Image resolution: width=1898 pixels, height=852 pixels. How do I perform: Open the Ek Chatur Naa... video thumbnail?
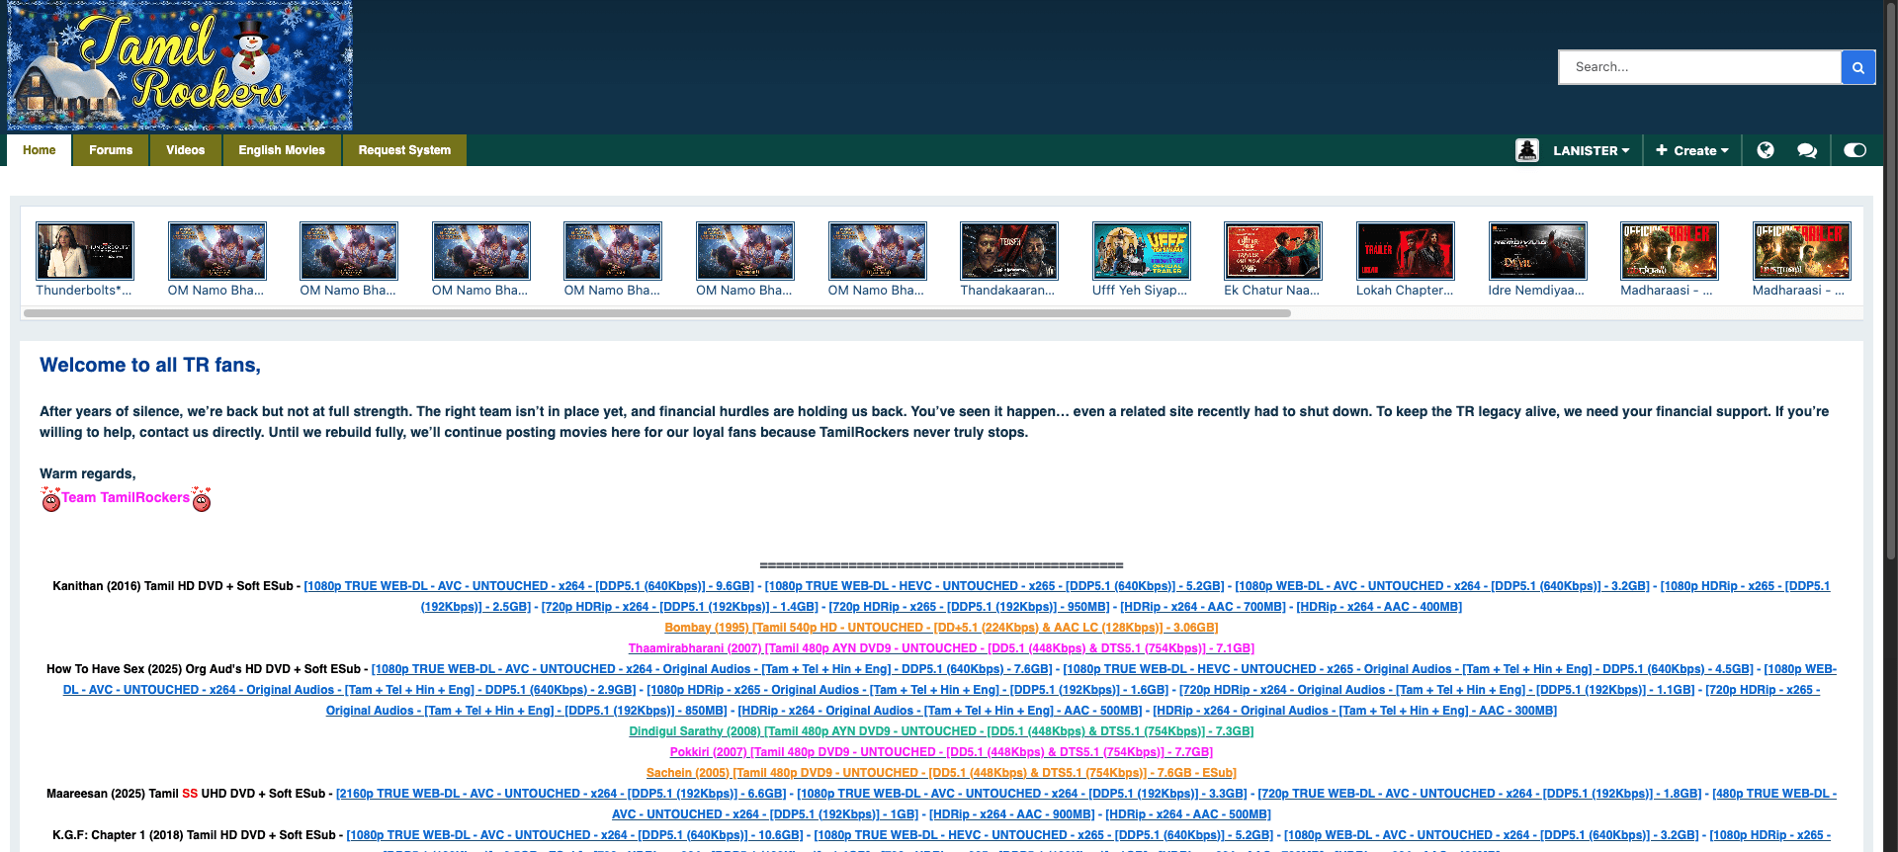click(1273, 251)
